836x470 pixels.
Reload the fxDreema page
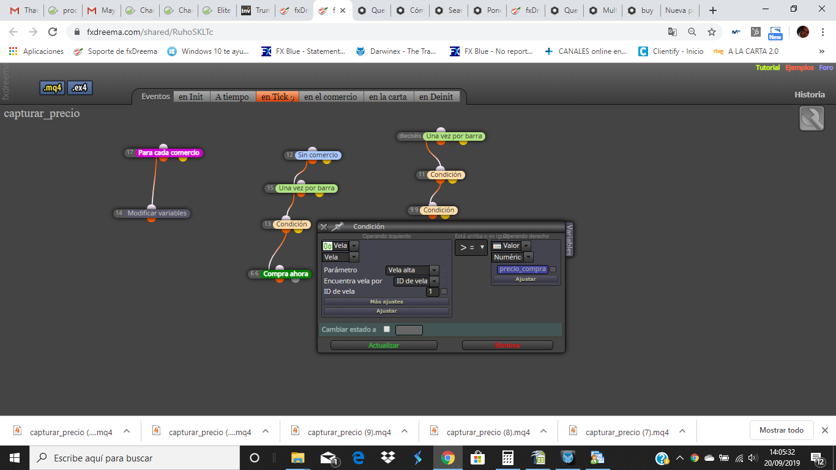point(53,32)
